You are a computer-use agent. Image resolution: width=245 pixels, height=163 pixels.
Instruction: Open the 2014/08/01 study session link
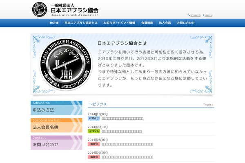pyautogui.click(x=127, y=144)
